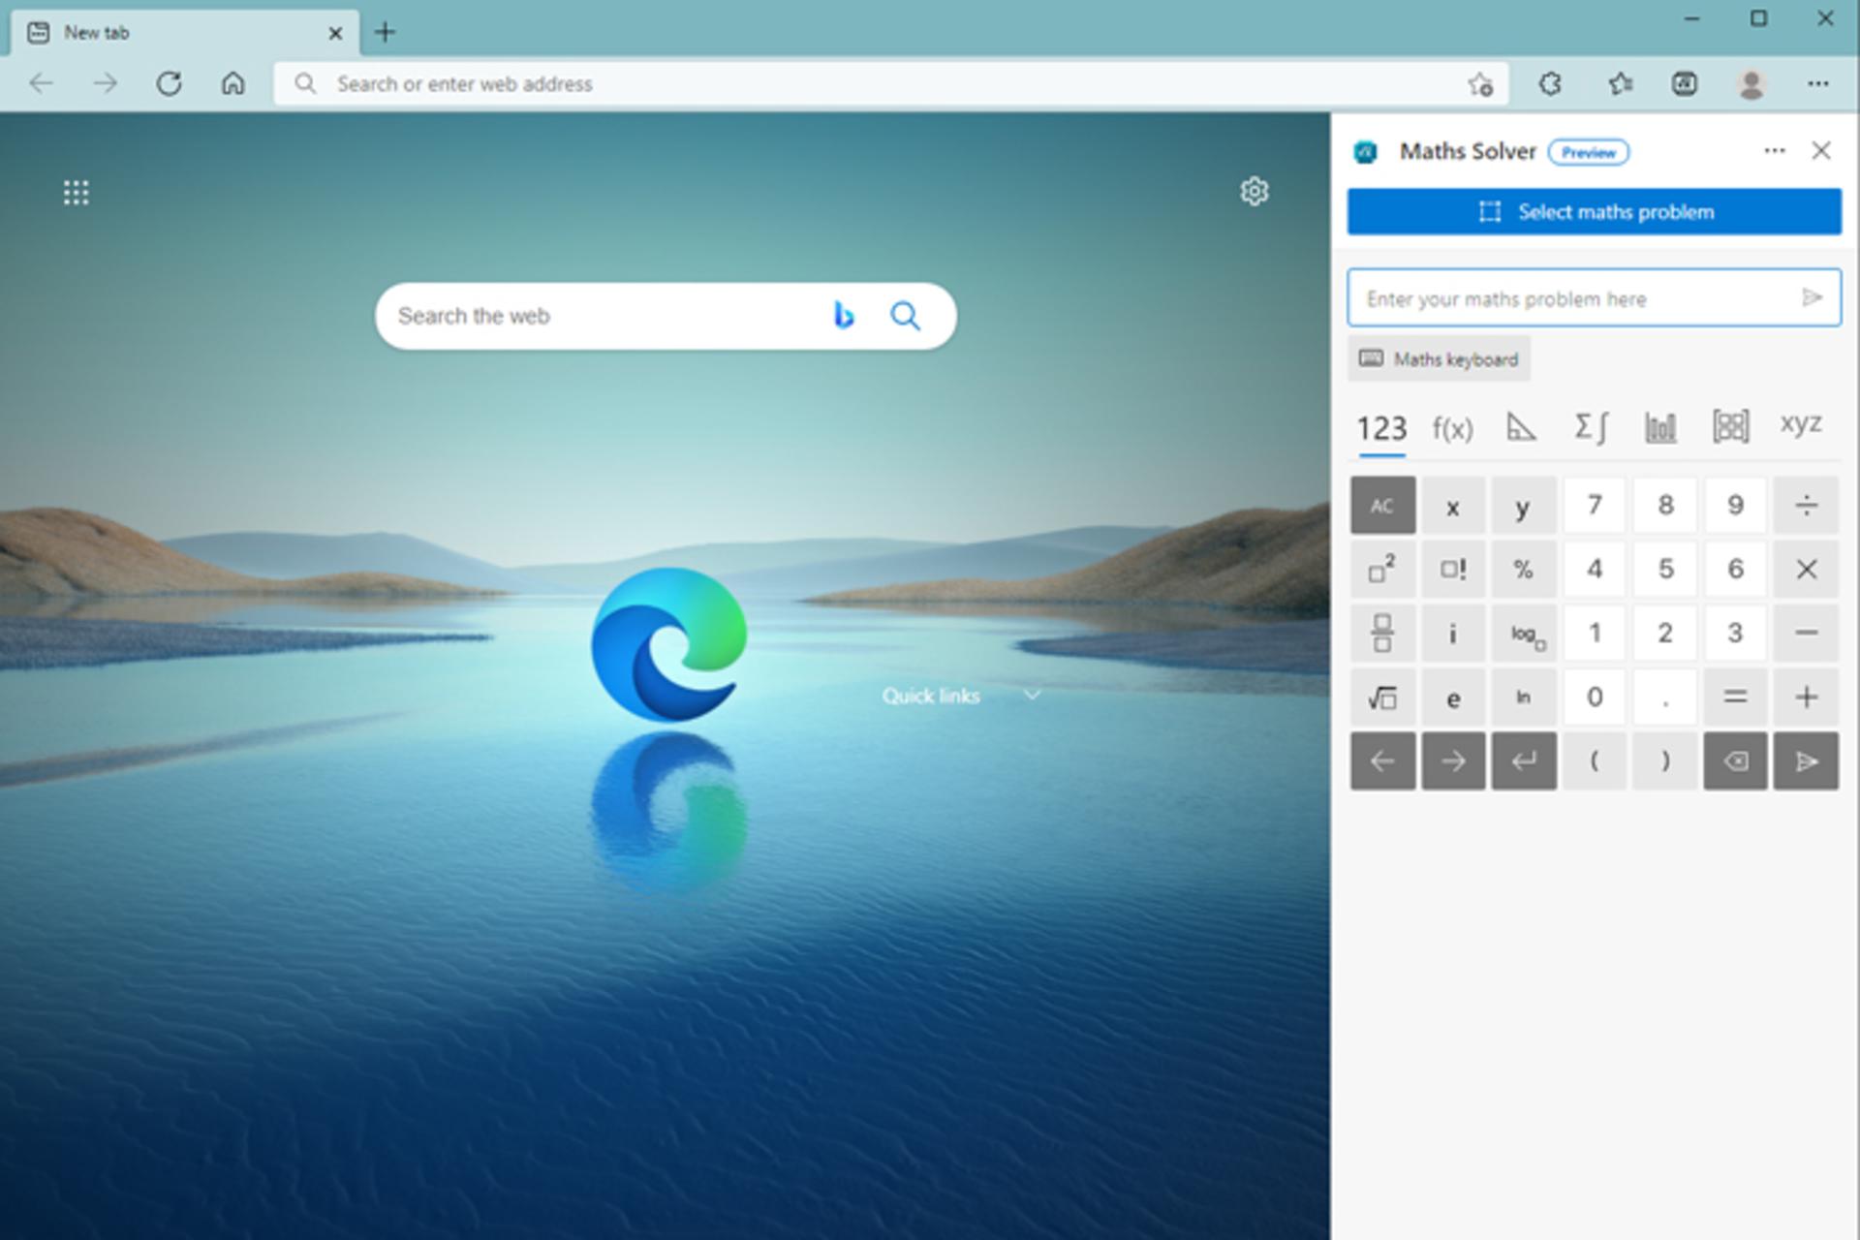Insert fraction template key
1860x1240 pixels.
pos(1382,634)
